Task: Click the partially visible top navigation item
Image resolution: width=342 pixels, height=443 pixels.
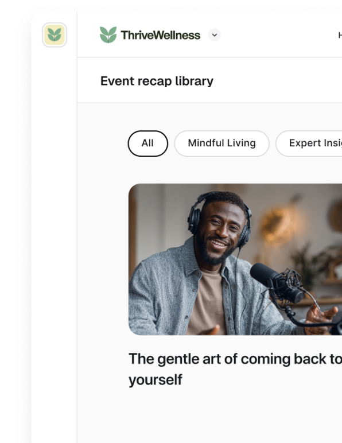Action: point(340,36)
